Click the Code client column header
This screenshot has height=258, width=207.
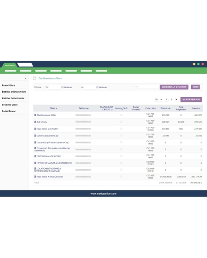point(151,108)
